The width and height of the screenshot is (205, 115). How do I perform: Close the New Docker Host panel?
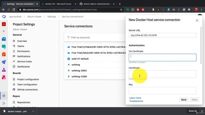pyautogui.click(x=197, y=20)
